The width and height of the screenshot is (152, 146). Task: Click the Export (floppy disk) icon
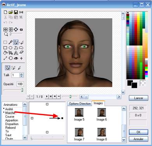pos(16,12)
